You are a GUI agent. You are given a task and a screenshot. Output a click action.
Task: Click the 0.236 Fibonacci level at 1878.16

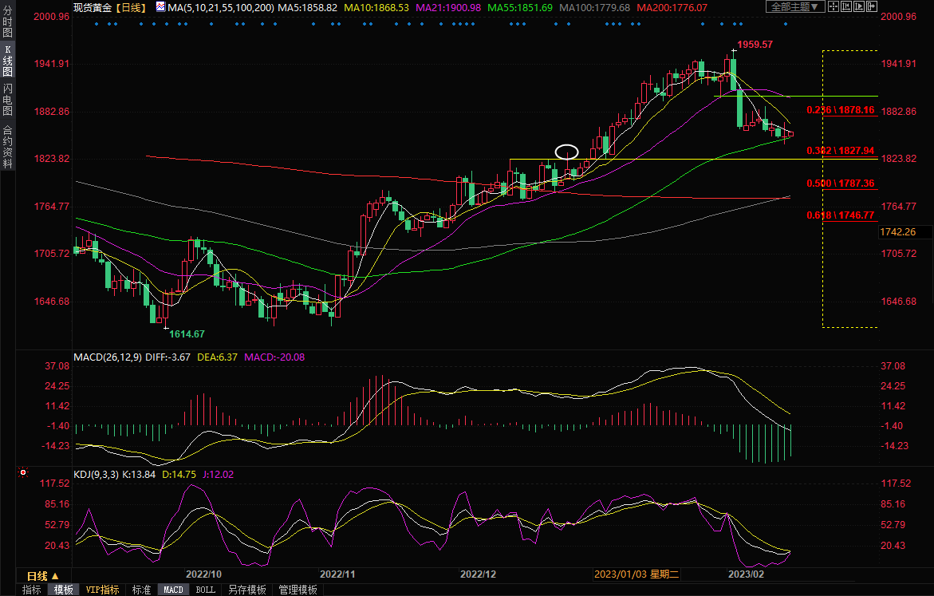tap(840, 110)
